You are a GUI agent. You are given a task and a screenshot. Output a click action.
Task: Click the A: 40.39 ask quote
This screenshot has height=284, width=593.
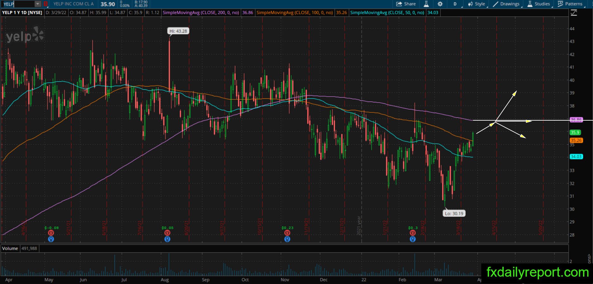[x=141, y=6]
